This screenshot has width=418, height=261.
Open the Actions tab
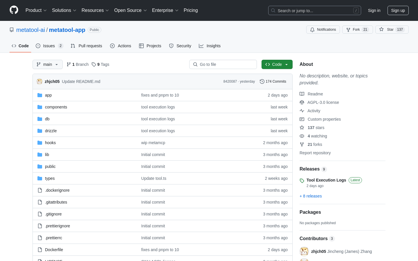point(120,46)
